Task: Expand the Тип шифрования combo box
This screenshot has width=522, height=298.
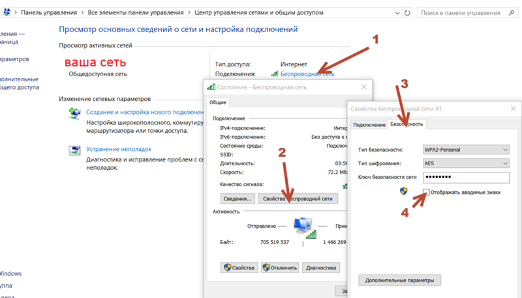Action: coord(466,163)
